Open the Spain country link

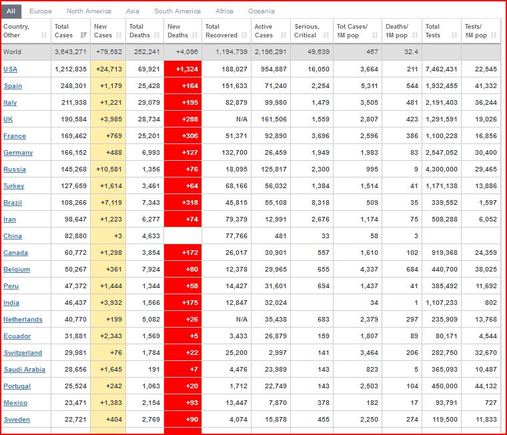coord(13,85)
